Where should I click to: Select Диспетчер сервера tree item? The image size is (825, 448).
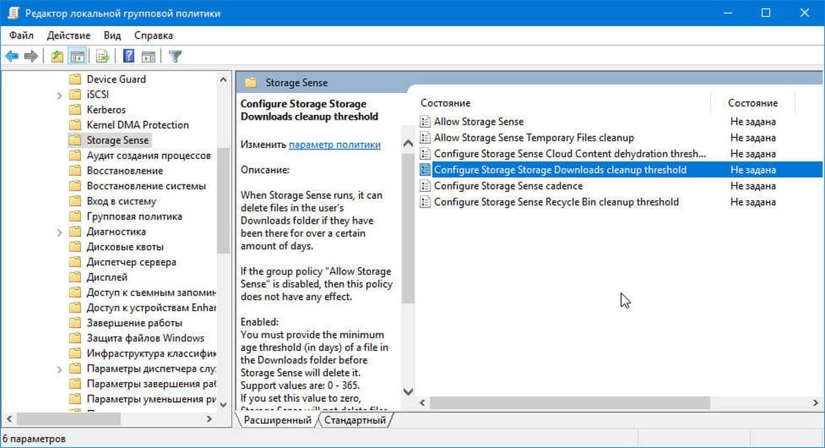131,262
